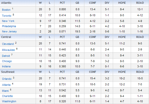The height and width of the screenshot is (104, 149).
Task: Select the Philadelphia team link
Action: click(9, 26)
